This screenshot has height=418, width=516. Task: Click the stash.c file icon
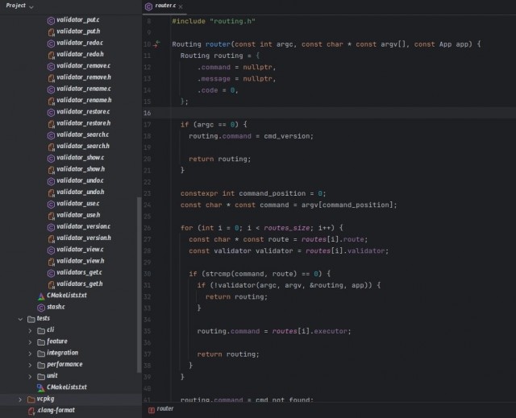pos(41,308)
